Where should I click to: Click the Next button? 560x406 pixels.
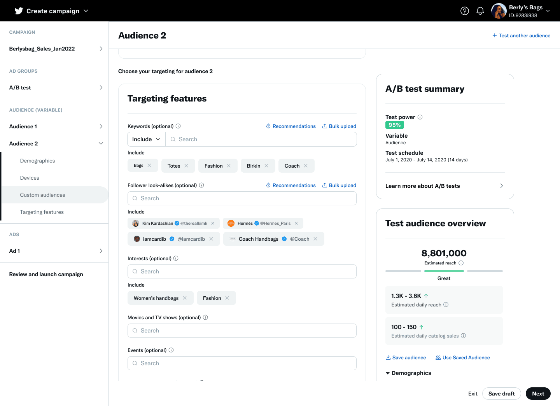coord(538,393)
